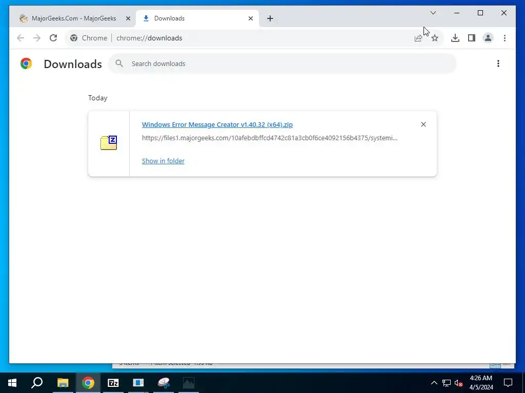
Task: Click the zip file icon thumbnail
Action: point(109,143)
